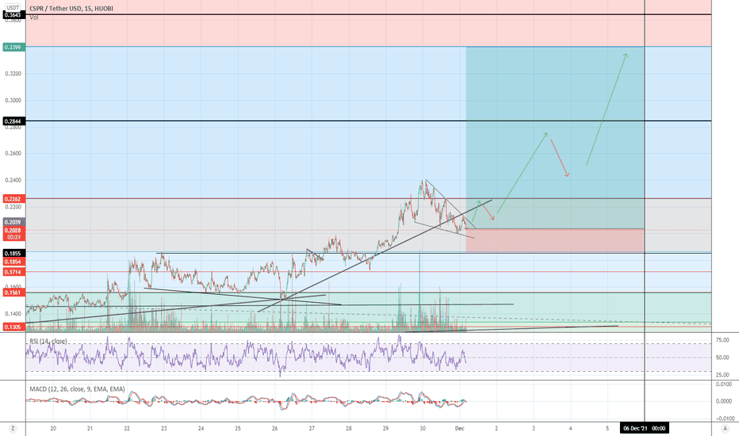Click date 20 on the time axis

tap(53, 428)
